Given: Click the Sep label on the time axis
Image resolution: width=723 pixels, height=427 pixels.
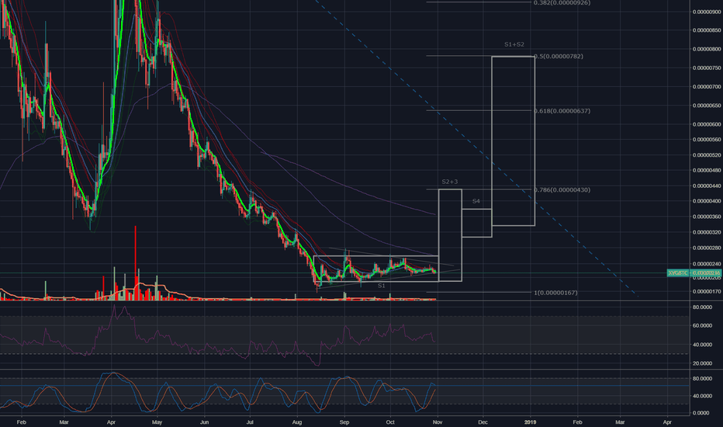Looking at the screenshot, I should coord(344,422).
